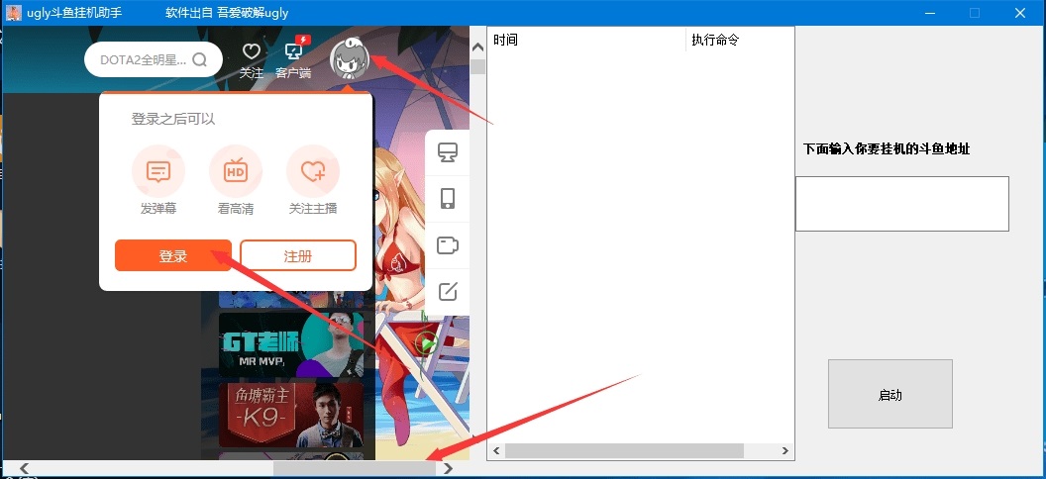
Task: Click the log list right scroll arrow
Action: click(x=785, y=451)
